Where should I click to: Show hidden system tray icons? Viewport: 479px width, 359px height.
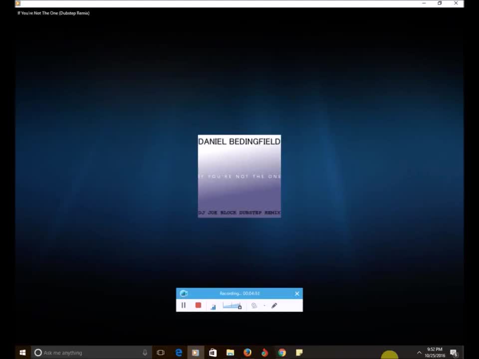coord(419,352)
